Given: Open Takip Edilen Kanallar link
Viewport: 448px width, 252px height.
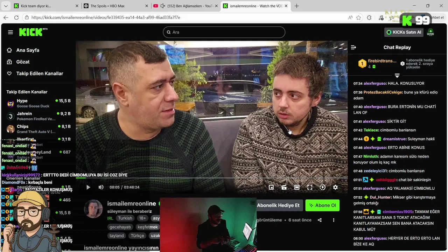Looking at the screenshot, I should tap(35, 73).
